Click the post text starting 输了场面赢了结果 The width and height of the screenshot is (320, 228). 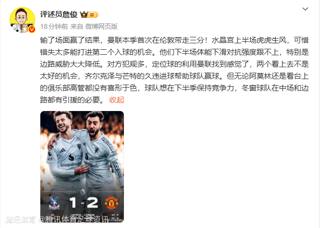[174, 70]
